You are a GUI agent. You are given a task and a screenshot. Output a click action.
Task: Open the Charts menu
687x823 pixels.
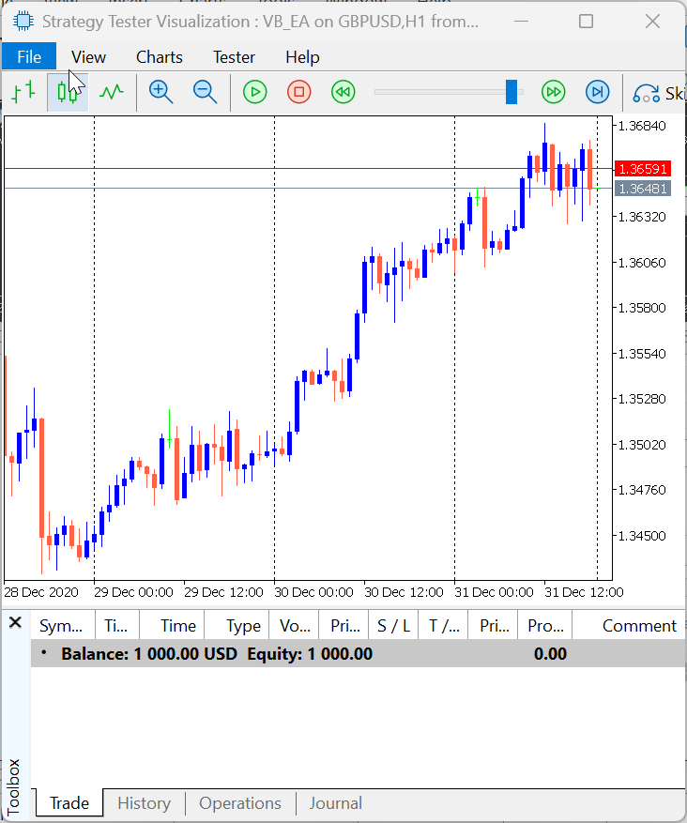159,56
